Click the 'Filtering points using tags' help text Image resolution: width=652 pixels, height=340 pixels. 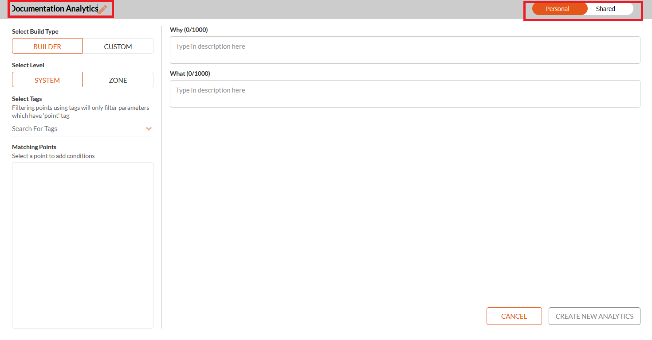[81, 112]
